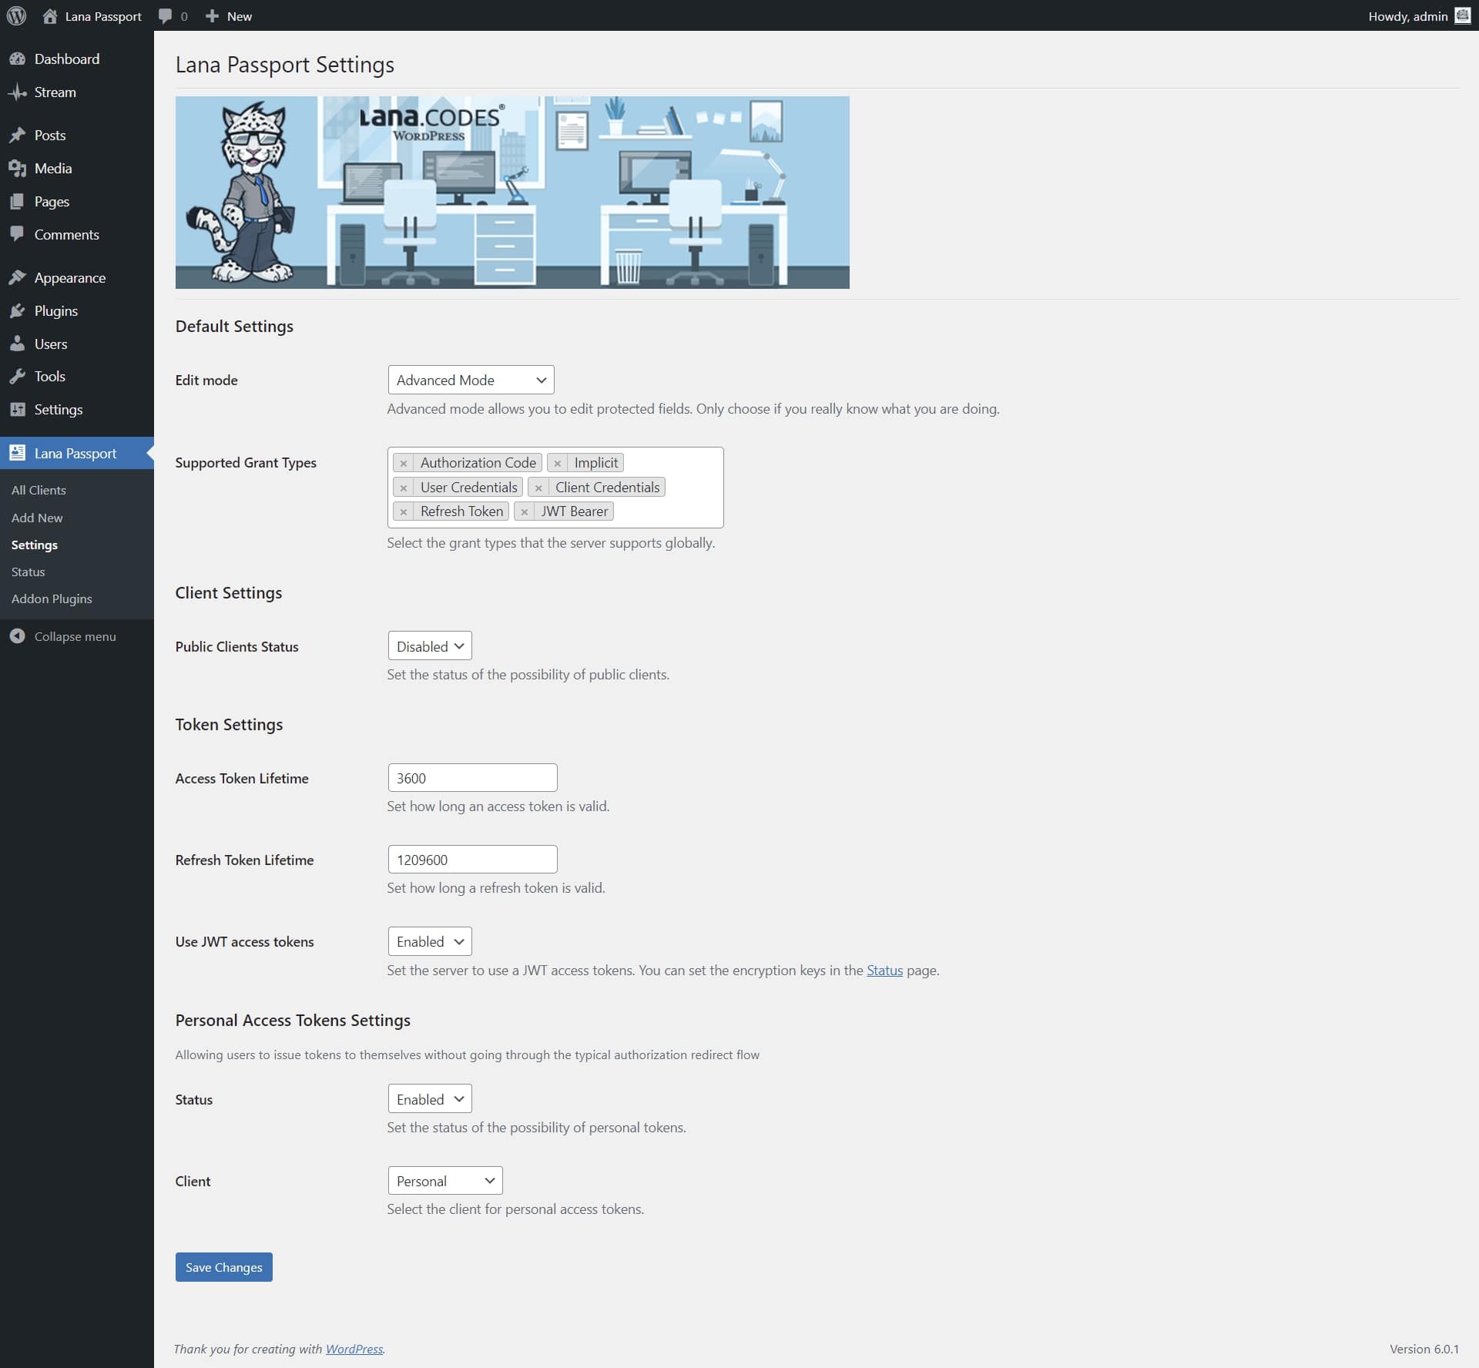Open the Tools menu
The image size is (1479, 1368).
coord(49,377)
